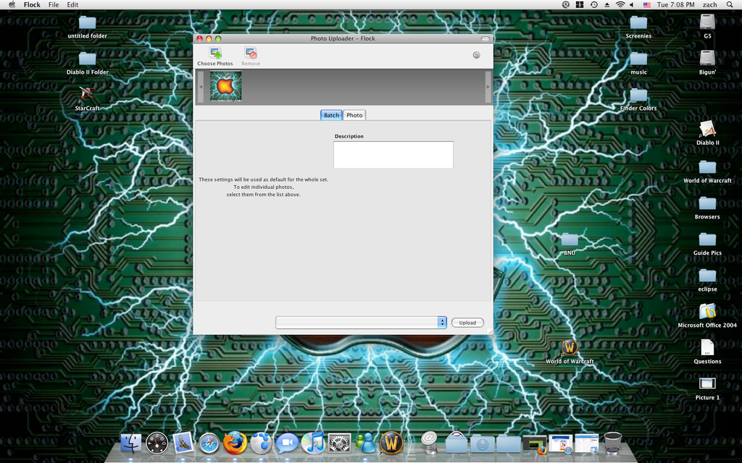The image size is (742, 463).
Task: Click the Spaces grid menu bar icon
Action: tap(580, 5)
